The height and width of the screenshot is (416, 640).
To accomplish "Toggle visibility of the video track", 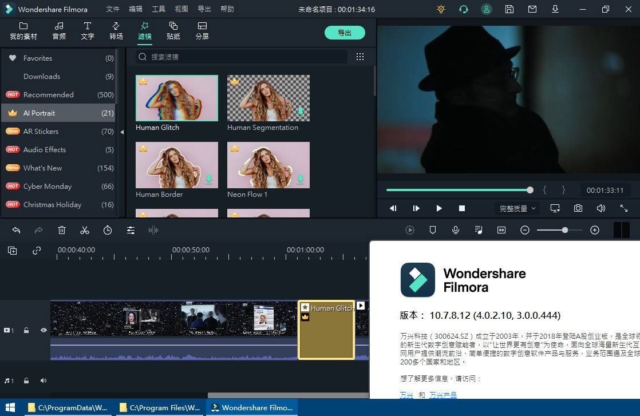I will (44, 330).
